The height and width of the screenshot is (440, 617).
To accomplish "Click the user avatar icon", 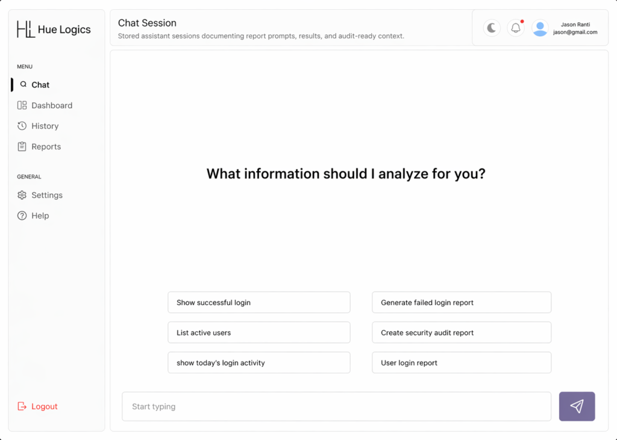I will pyautogui.click(x=540, y=28).
